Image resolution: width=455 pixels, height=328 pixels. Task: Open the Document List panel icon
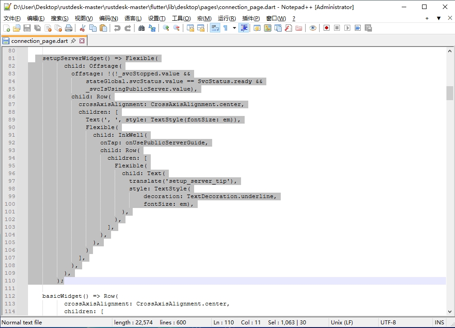[278, 28]
